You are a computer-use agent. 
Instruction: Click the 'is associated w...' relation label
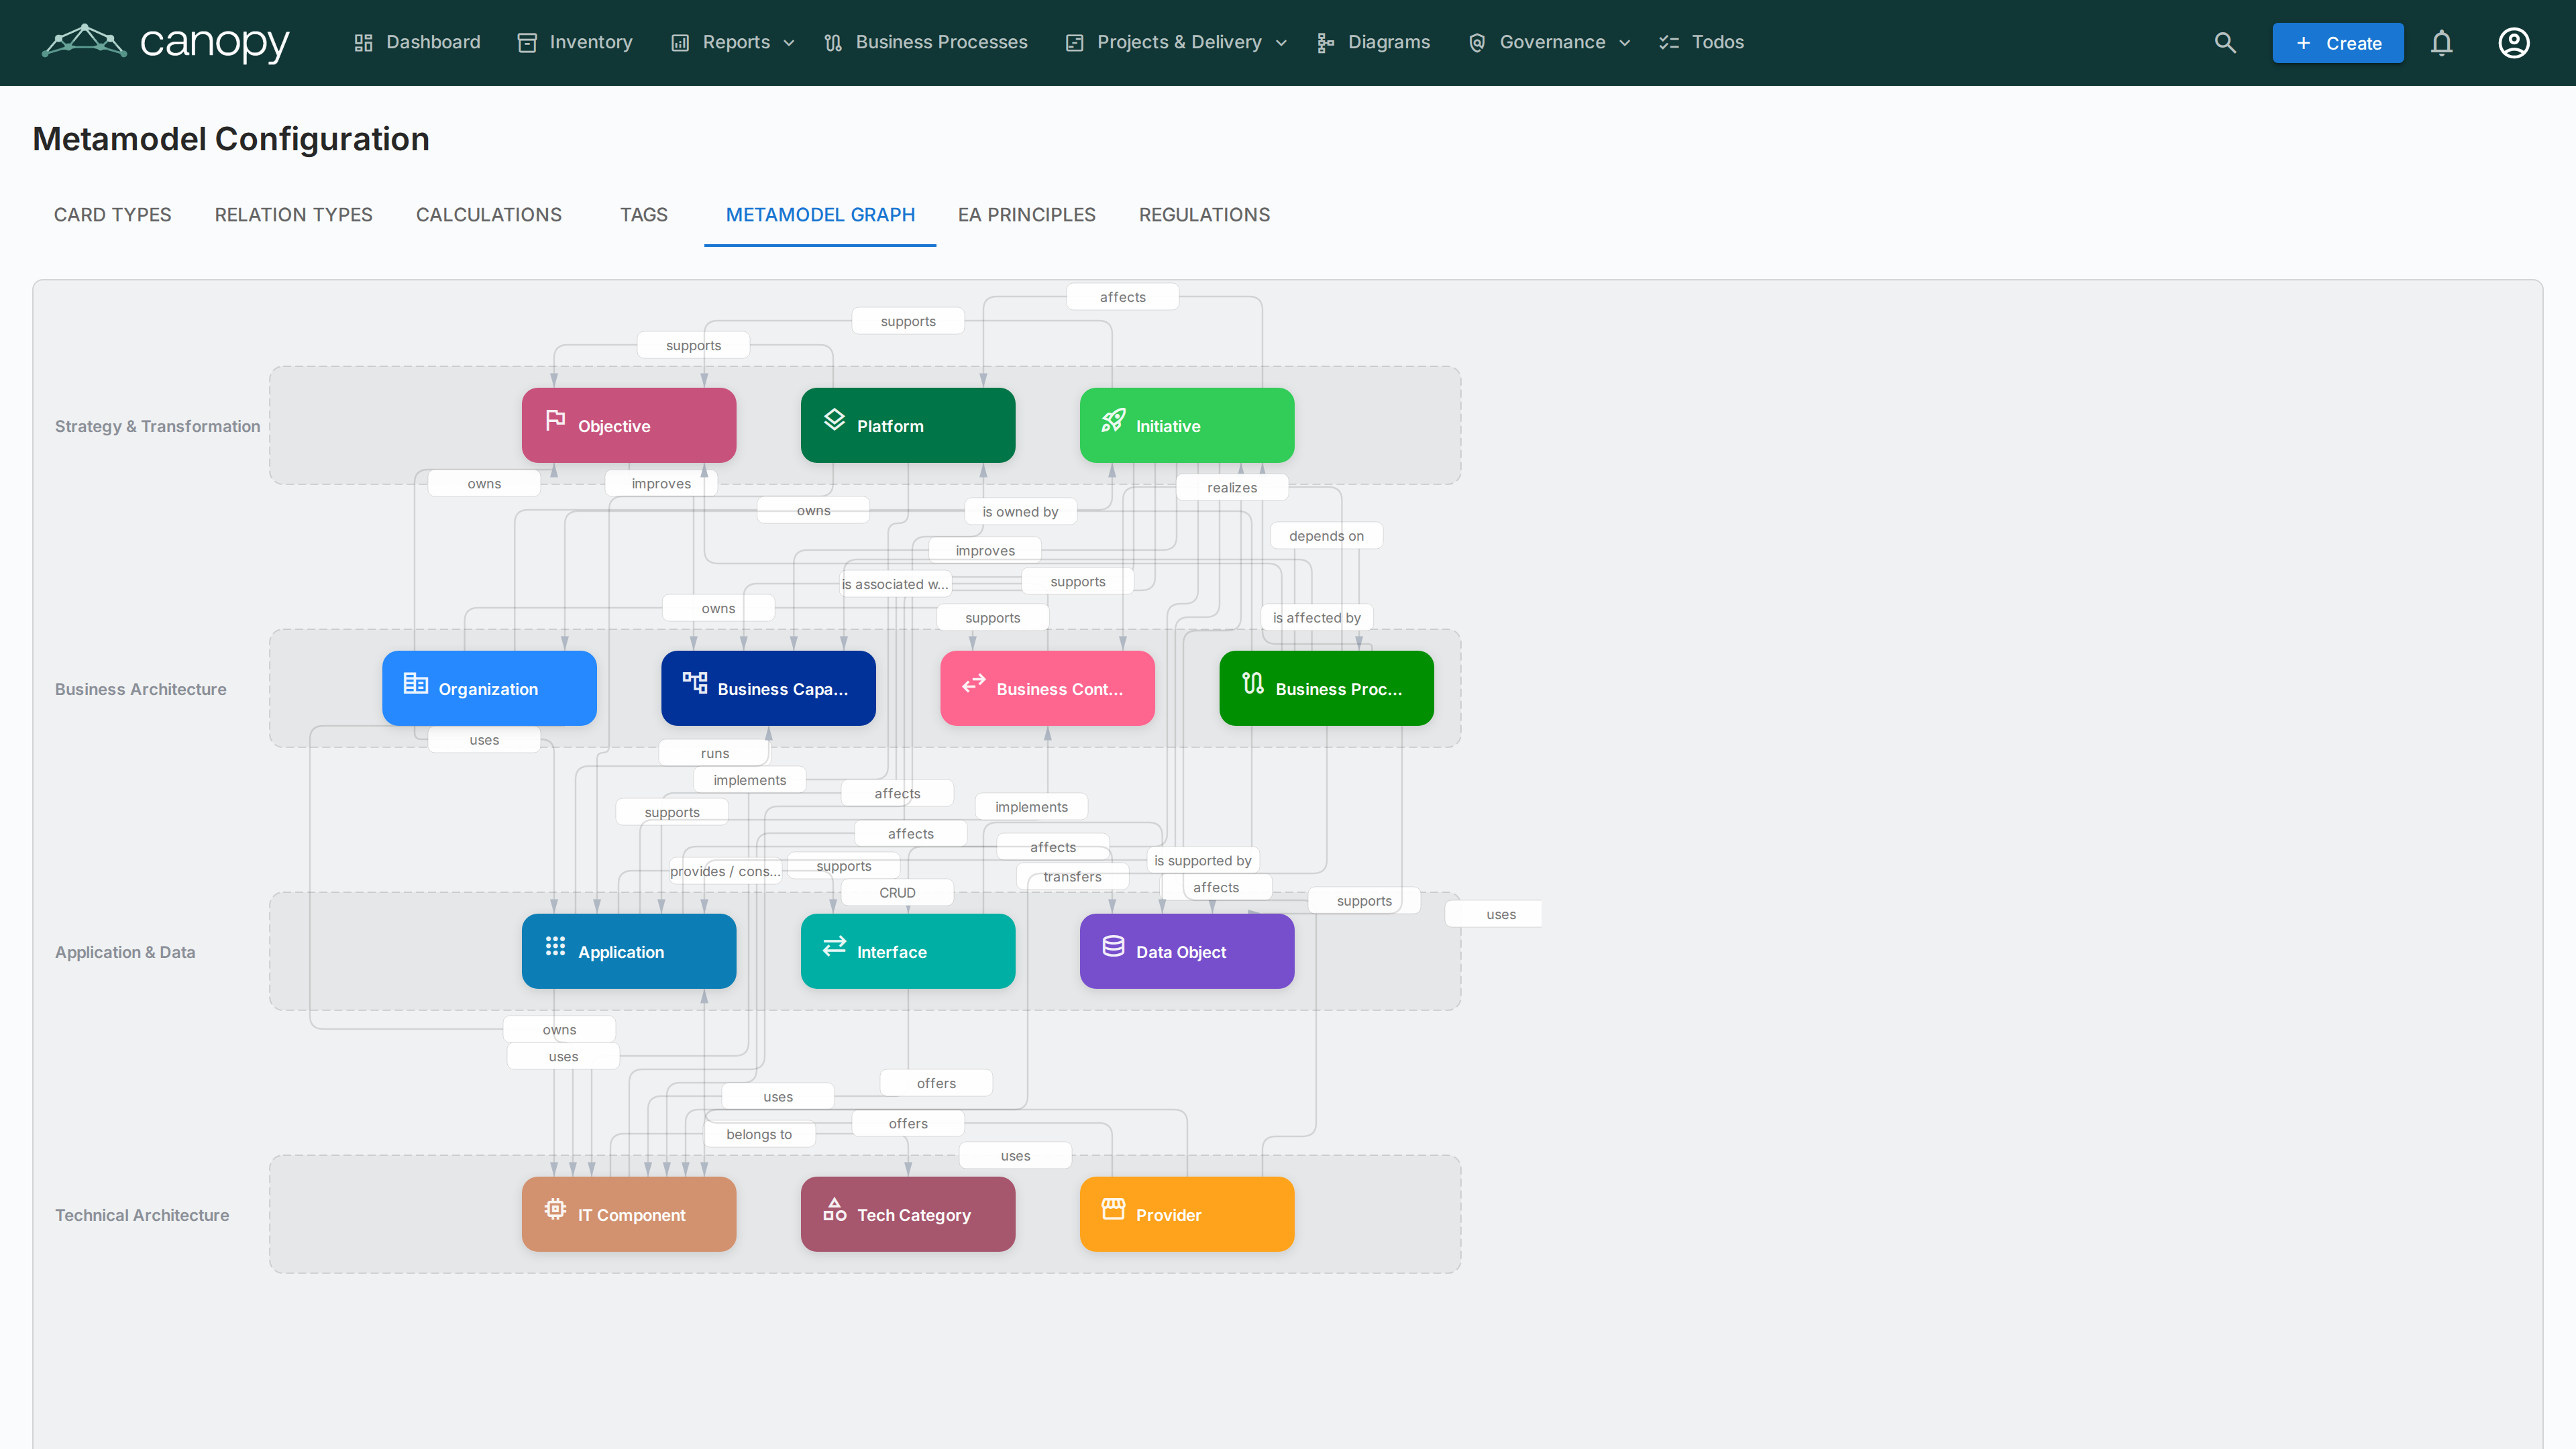pos(895,584)
